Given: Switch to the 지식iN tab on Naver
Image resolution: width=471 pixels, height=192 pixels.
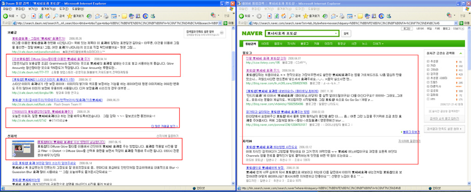Looking at the screenshot, I should pos(291,44).
